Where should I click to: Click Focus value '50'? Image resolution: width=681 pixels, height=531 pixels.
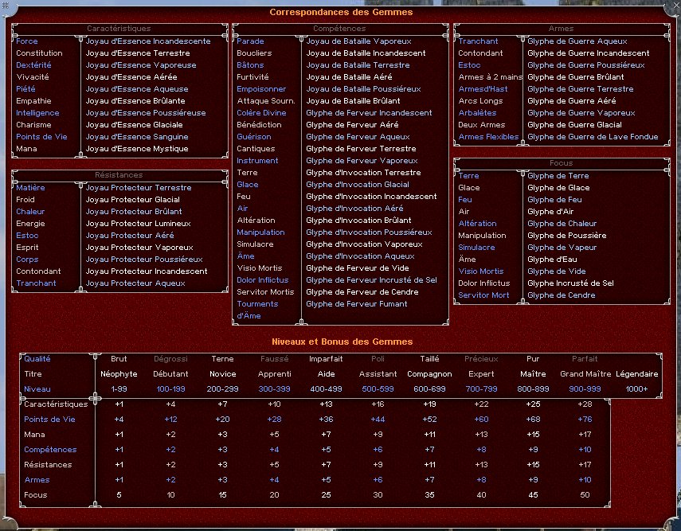coord(585,495)
